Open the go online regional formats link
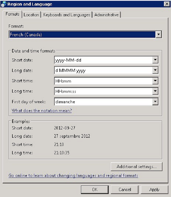Image resolution: width=171 pixels, height=197 pixels. [x=73, y=176]
